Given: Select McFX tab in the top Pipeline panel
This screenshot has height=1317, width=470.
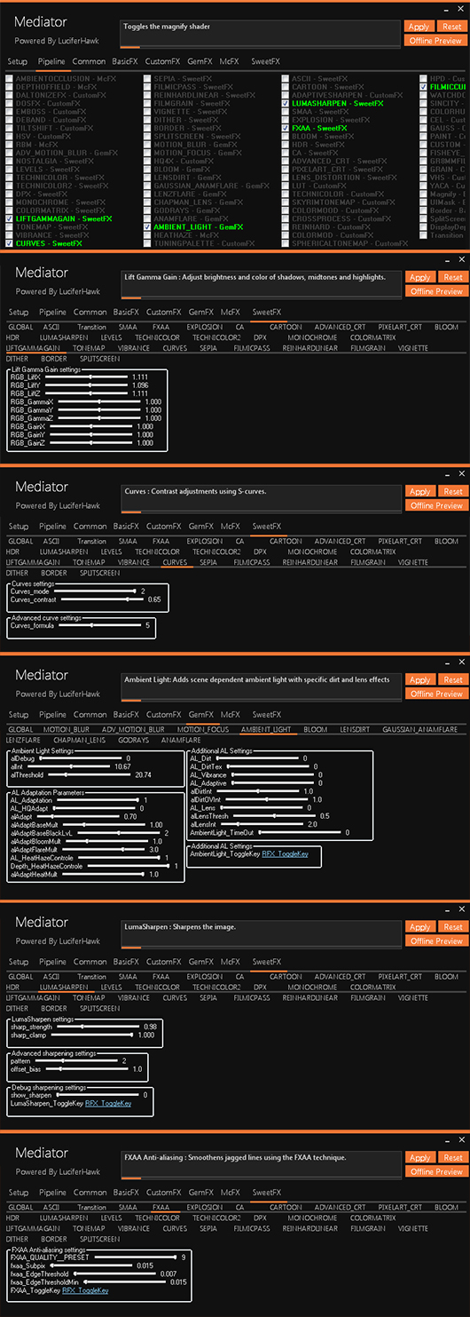Looking at the screenshot, I should (230, 62).
